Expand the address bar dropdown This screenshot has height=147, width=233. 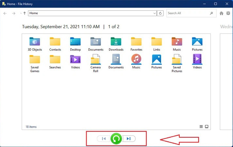pyautogui.click(x=155, y=13)
